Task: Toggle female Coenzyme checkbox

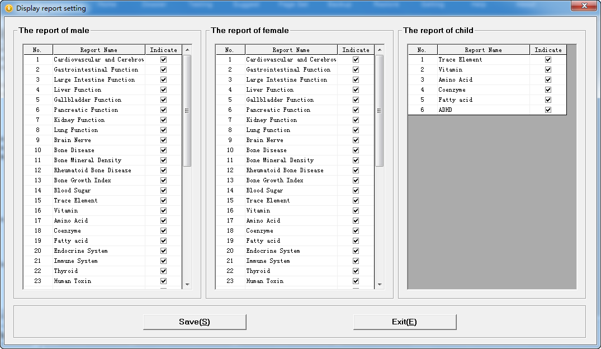Action: pyautogui.click(x=356, y=230)
